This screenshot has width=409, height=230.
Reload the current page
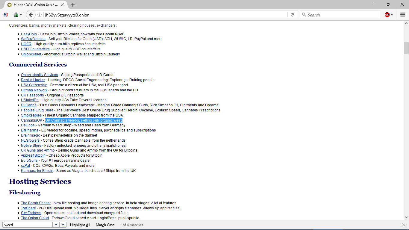point(293,15)
